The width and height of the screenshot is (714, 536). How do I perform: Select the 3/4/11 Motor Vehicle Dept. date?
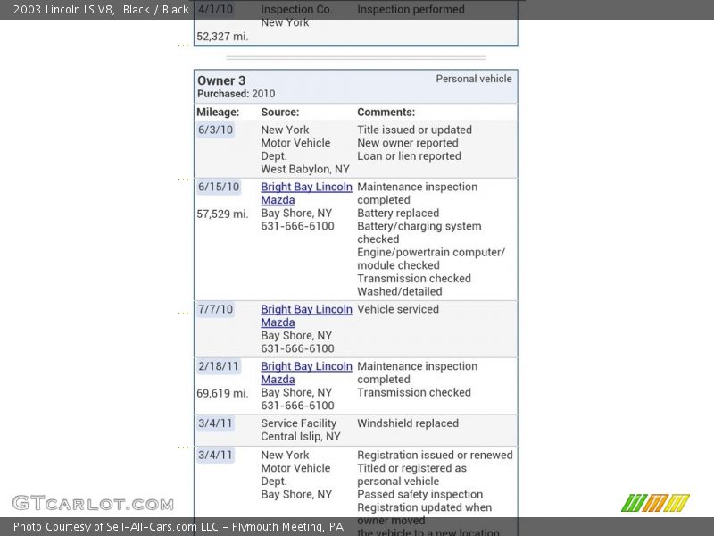click(215, 456)
